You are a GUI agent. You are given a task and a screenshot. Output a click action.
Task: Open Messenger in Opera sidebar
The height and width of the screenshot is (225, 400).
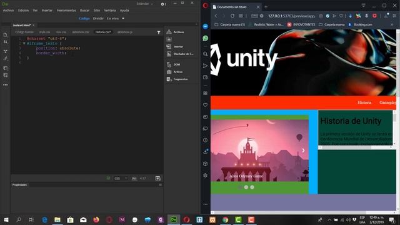coord(206,26)
